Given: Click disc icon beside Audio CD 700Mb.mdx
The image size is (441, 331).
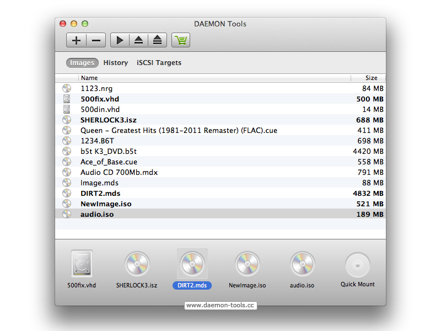Looking at the screenshot, I should (x=67, y=172).
